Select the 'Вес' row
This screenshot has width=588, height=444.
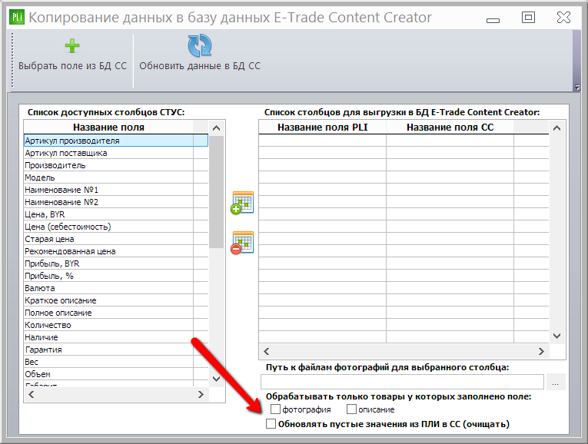[116, 362]
